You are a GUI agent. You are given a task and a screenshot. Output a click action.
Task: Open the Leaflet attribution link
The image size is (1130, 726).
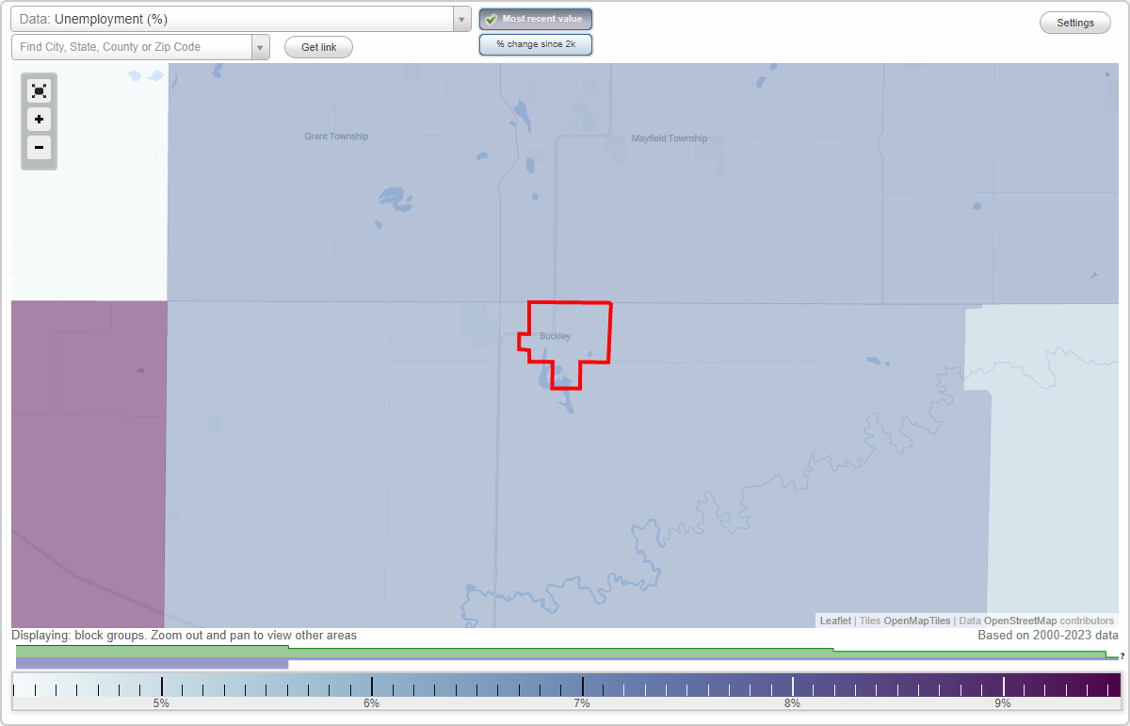click(x=835, y=621)
